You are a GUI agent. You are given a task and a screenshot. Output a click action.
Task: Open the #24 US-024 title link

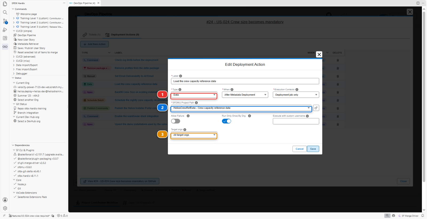[245, 22]
